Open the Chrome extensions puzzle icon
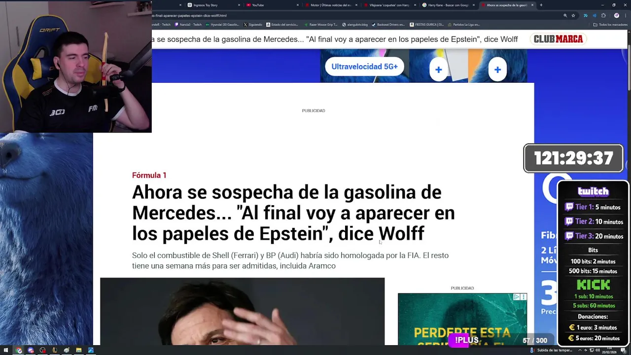631x355 pixels. pyautogui.click(x=603, y=15)
